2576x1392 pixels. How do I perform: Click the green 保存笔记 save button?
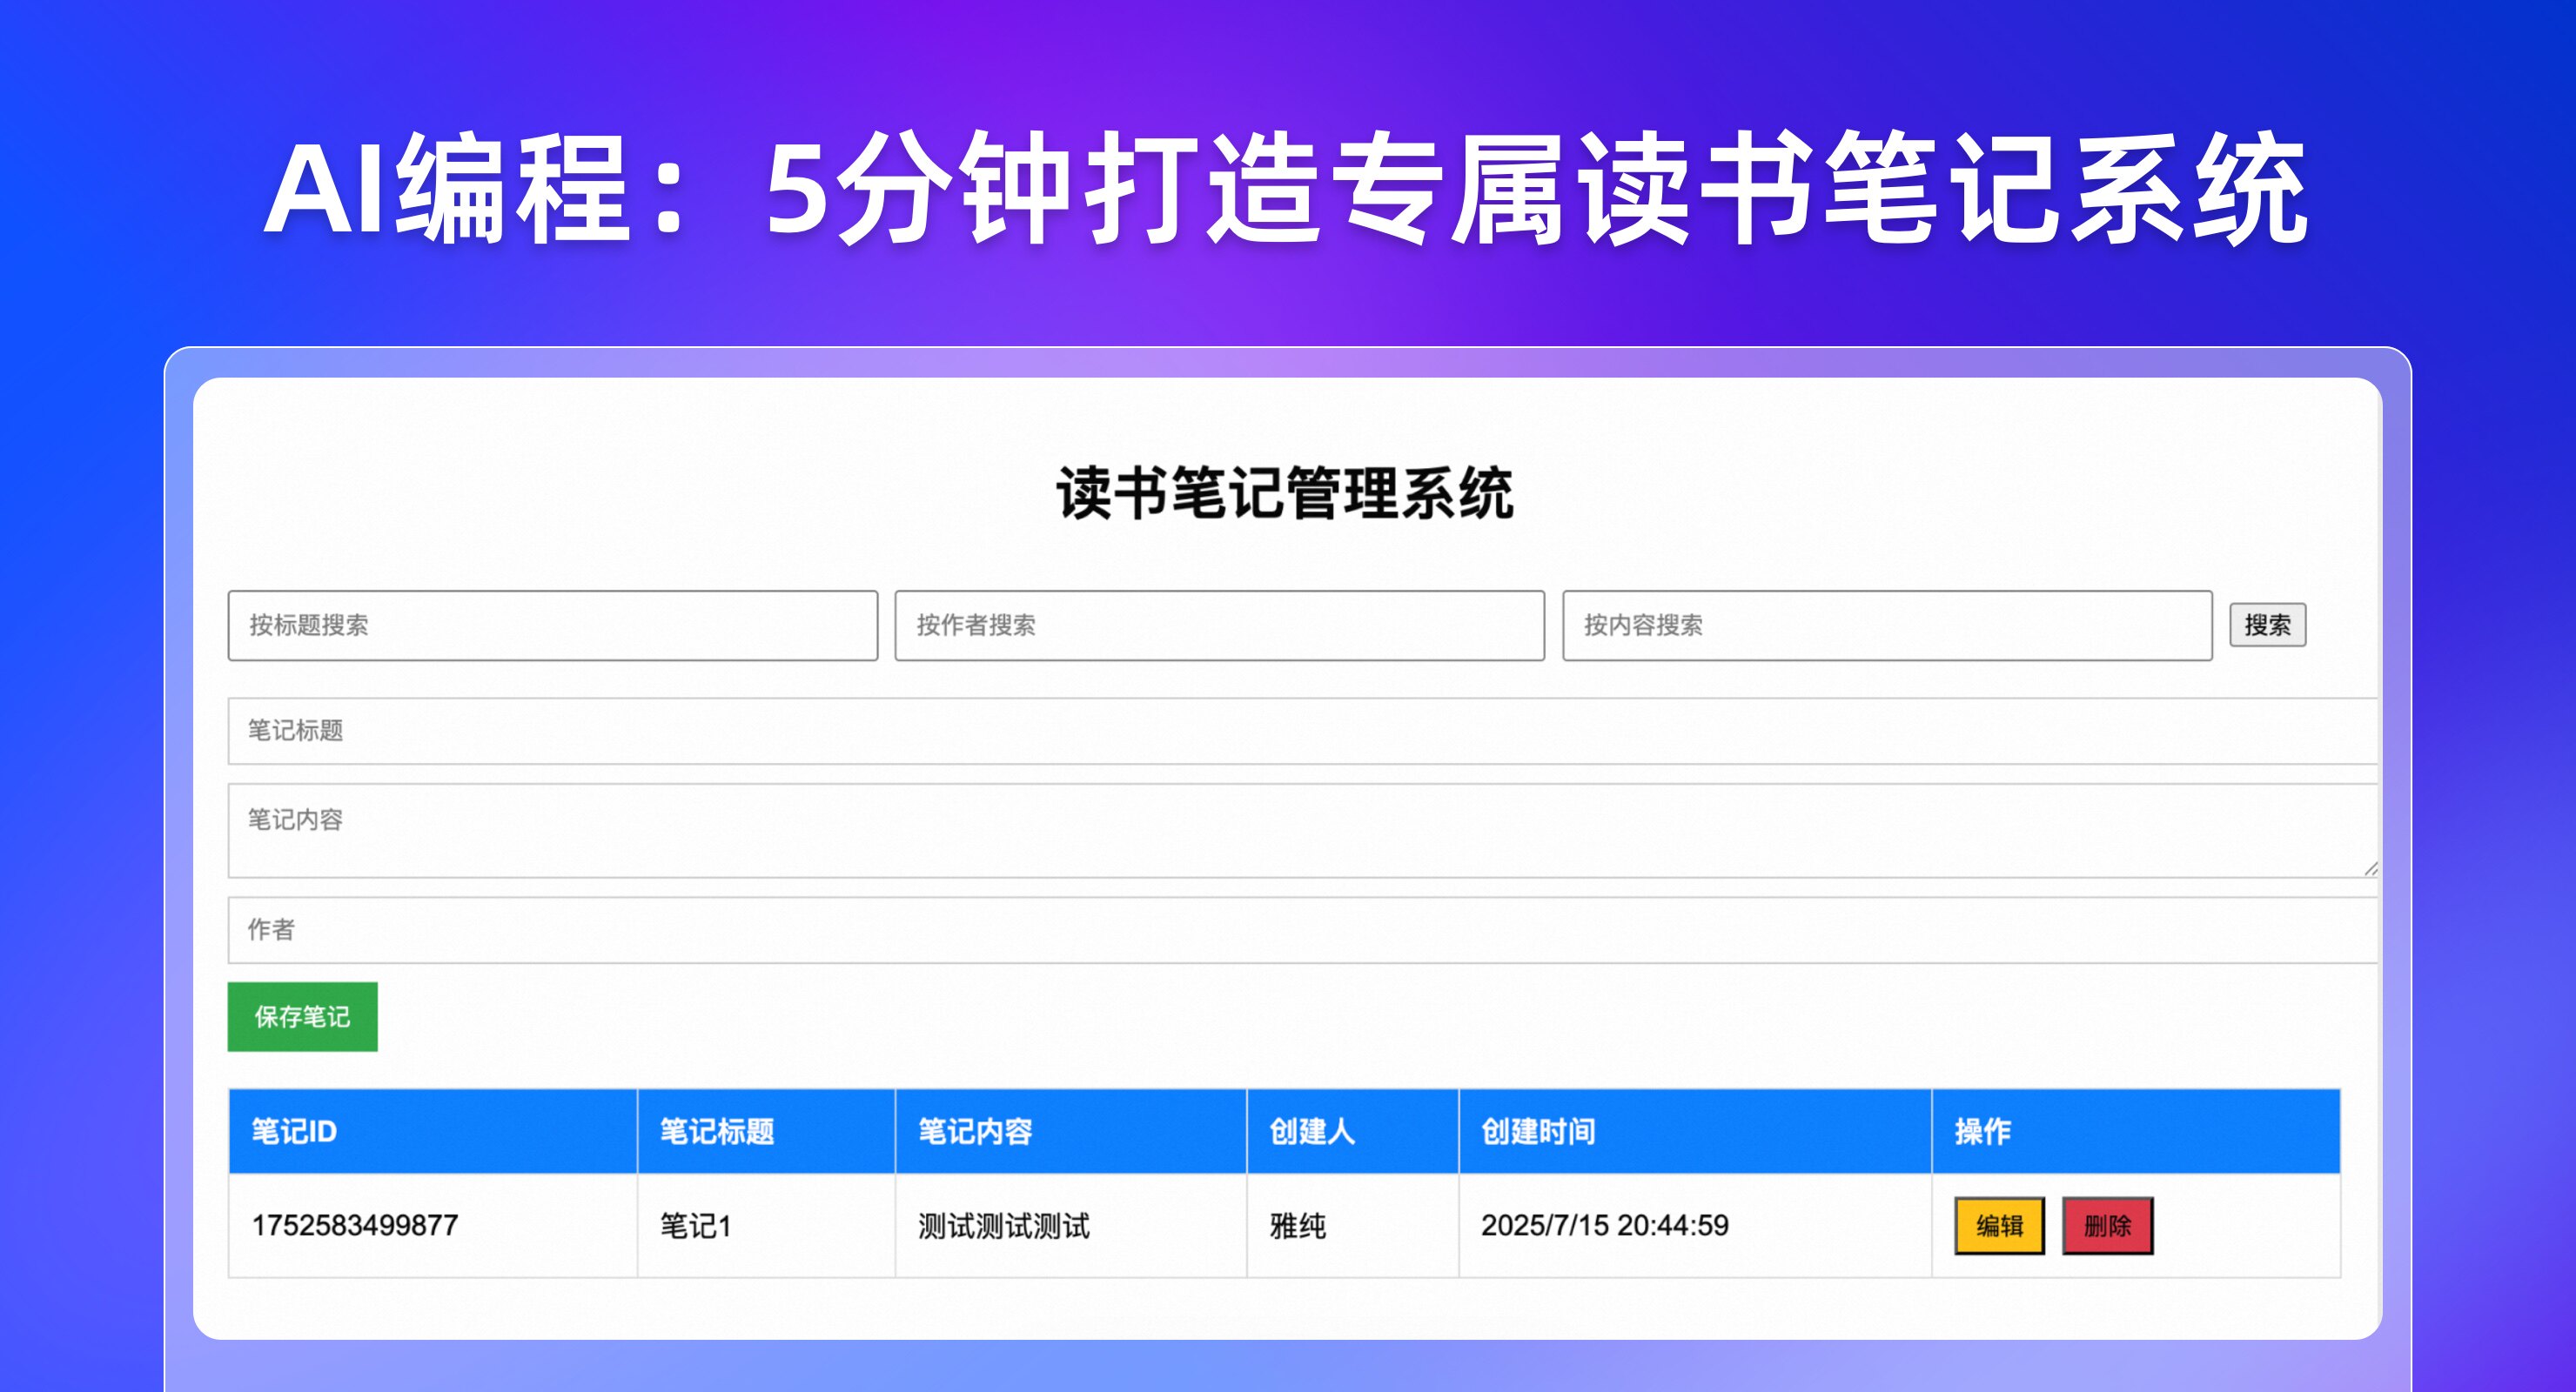[302, 1016]
